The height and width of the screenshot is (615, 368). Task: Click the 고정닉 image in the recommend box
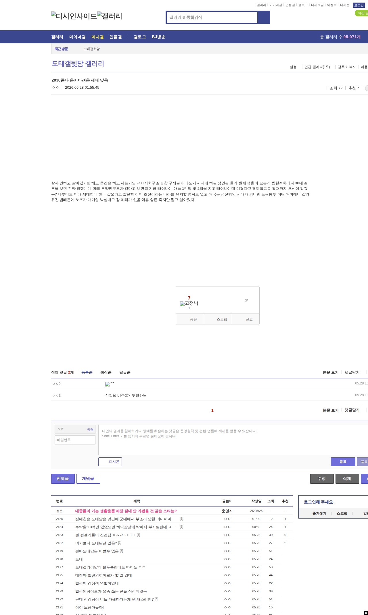[189, 303]
